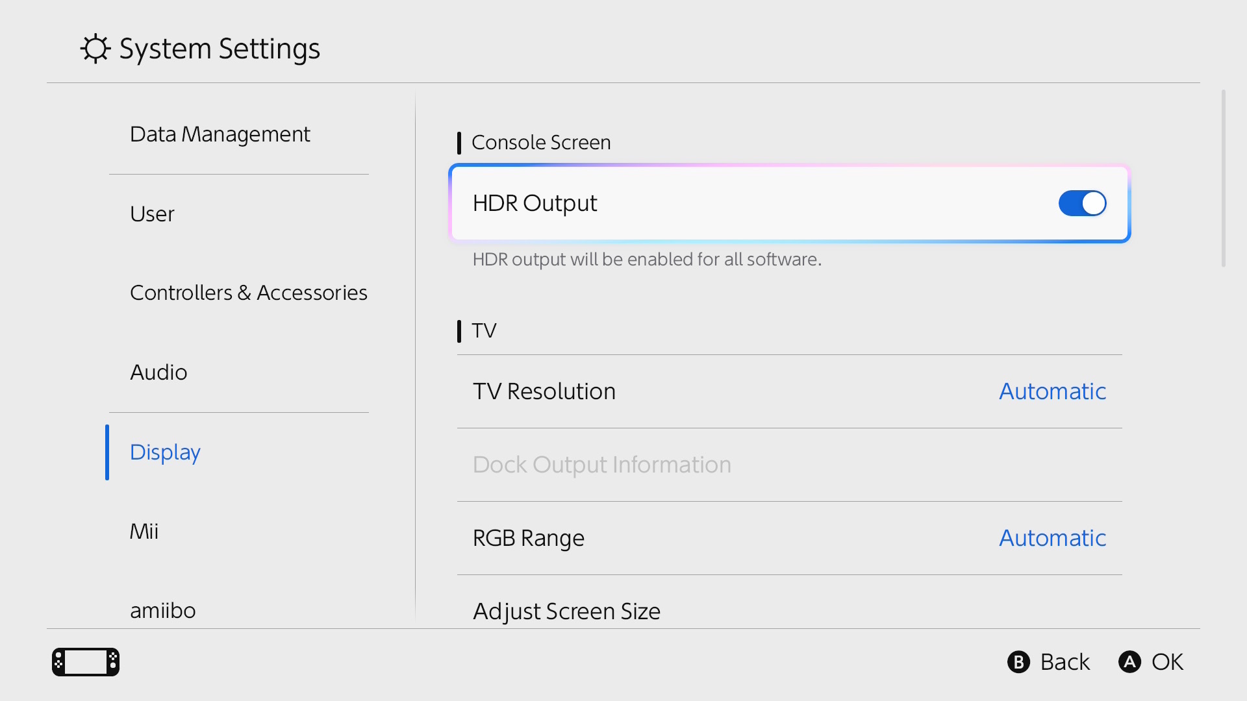Click the System Settings gear icon

pos(95,49)
